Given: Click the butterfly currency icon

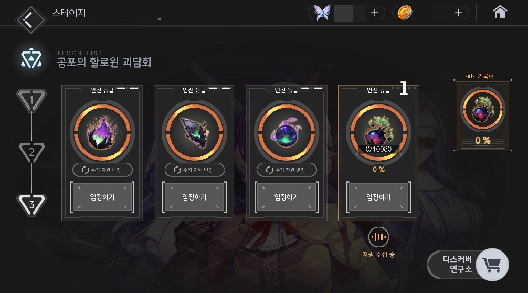Looking at the screenshot, I should pyautogui.click(x=322, y=13).
